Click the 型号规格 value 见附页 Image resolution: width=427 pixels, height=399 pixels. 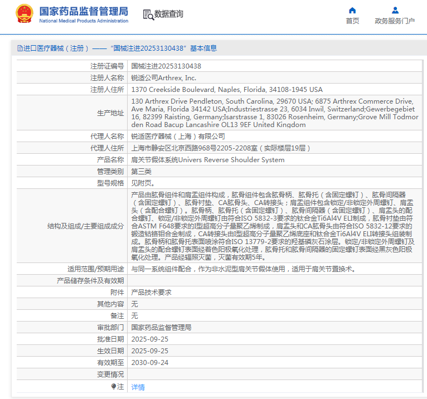143,183
